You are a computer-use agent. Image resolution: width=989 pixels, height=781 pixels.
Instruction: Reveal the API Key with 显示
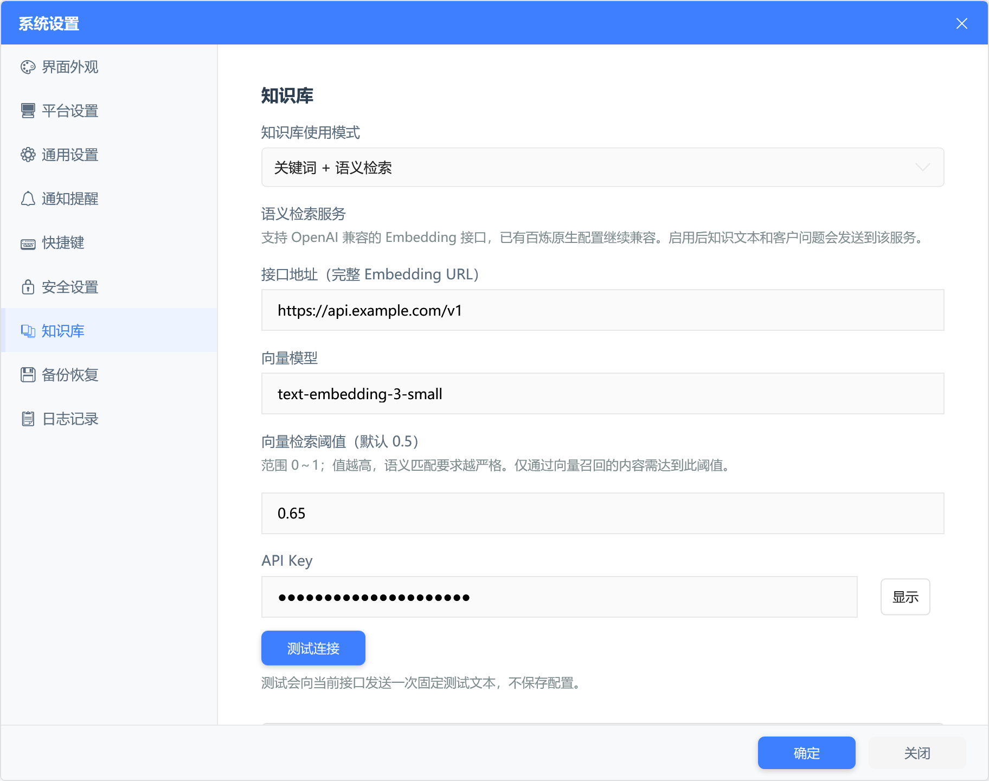905,597
